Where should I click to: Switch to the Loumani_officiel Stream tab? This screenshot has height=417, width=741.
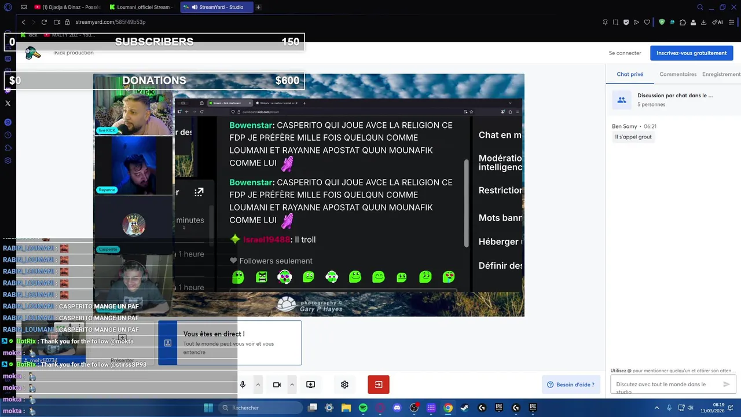click(x=142, y=8)
